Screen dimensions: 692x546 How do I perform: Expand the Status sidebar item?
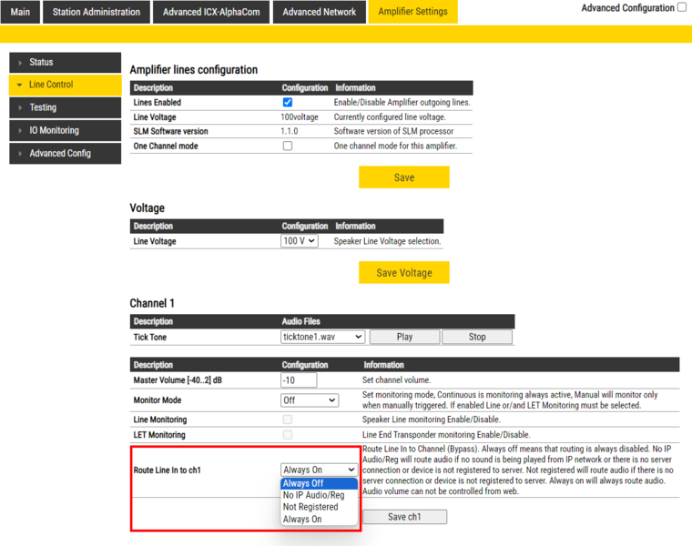pyautogui.click(x=65, y=63)
